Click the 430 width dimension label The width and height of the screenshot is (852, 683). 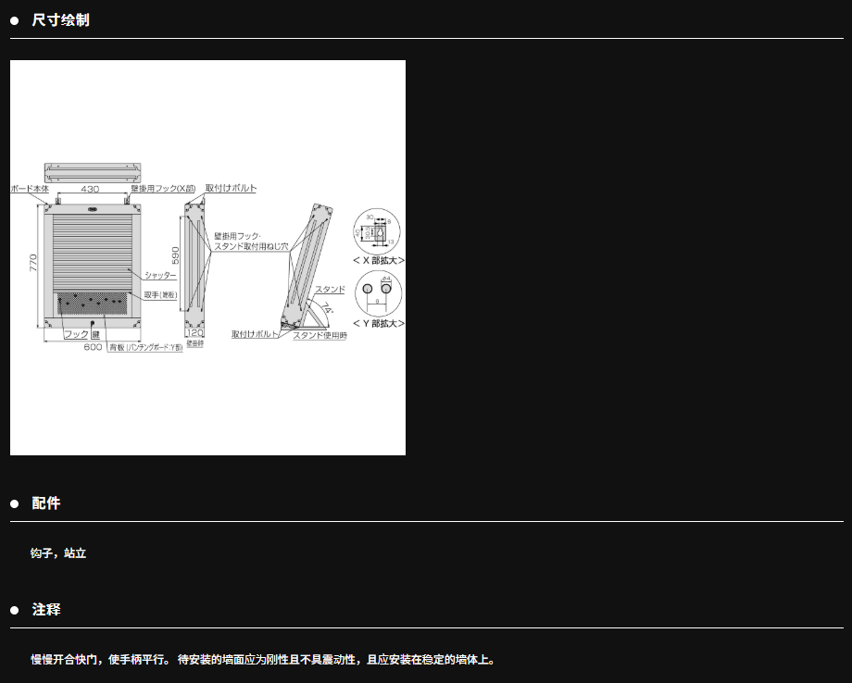(90, 189)
